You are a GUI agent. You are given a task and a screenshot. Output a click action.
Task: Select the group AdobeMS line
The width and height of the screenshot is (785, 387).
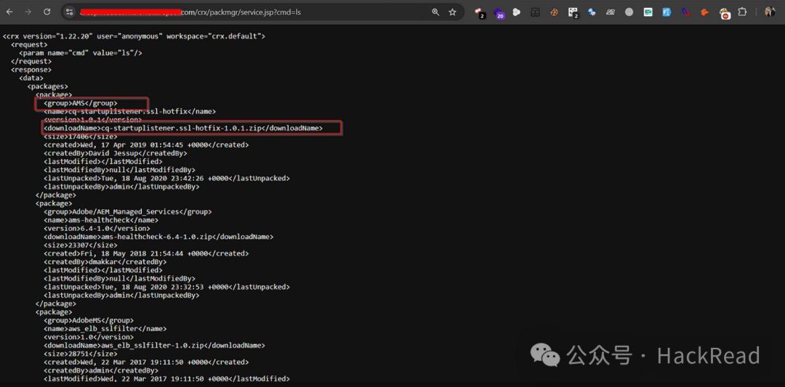[89, 320]
